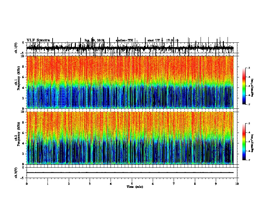Click time axis tick label '1'
267x206 pixels.
tap(48, 184)
